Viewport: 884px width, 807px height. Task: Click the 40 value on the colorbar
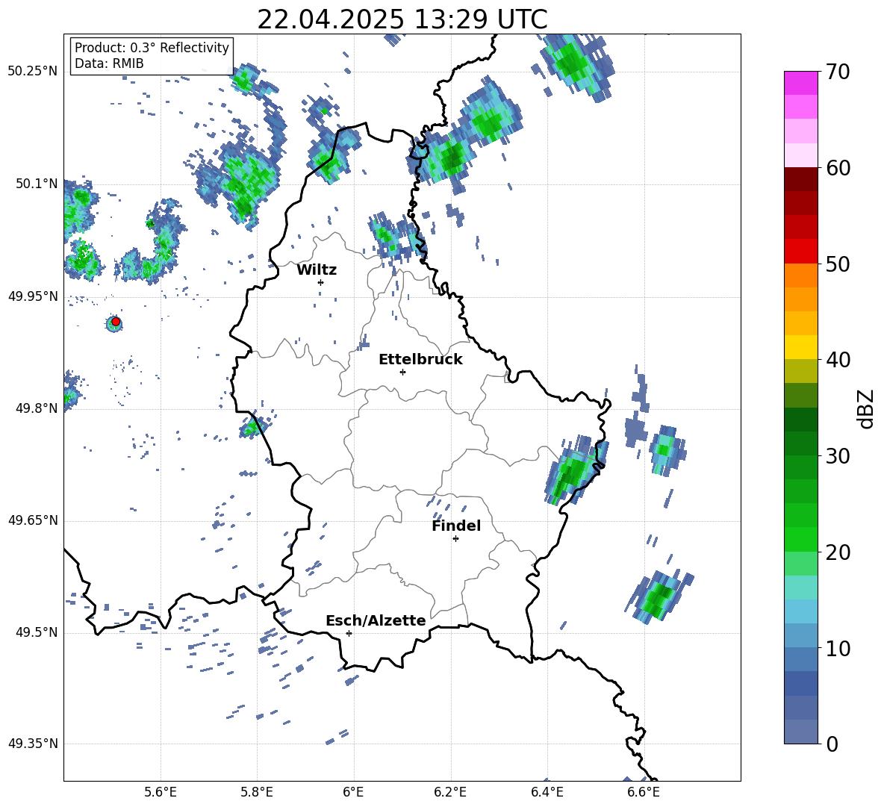837,360
